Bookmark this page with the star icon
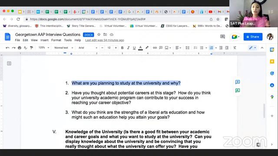Image resolution: width=278 pixels, height=156 pixels. [x=218, y=19]
